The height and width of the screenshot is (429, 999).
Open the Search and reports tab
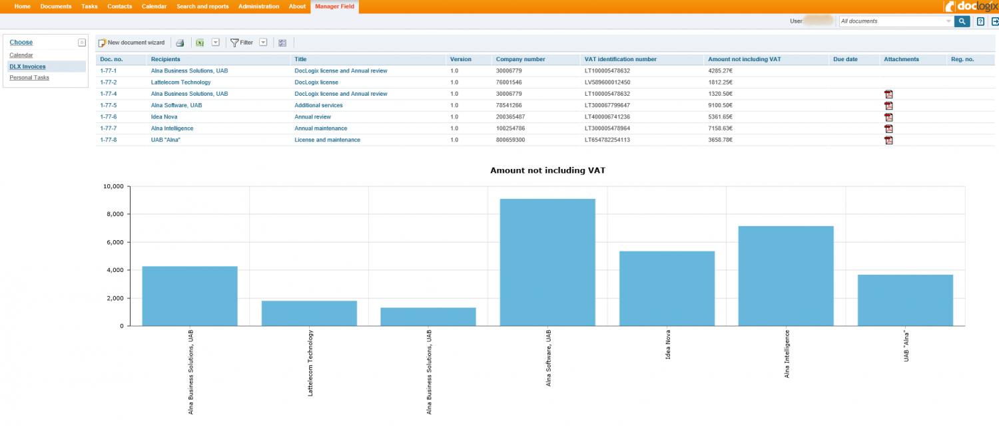pos(202,7)
